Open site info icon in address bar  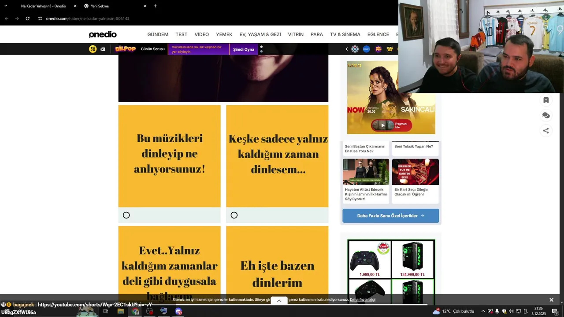40,18
